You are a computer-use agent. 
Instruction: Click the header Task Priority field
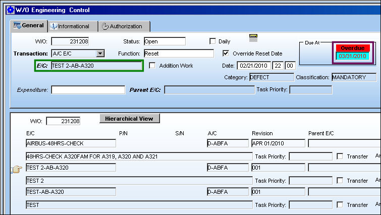pos(311,90)
